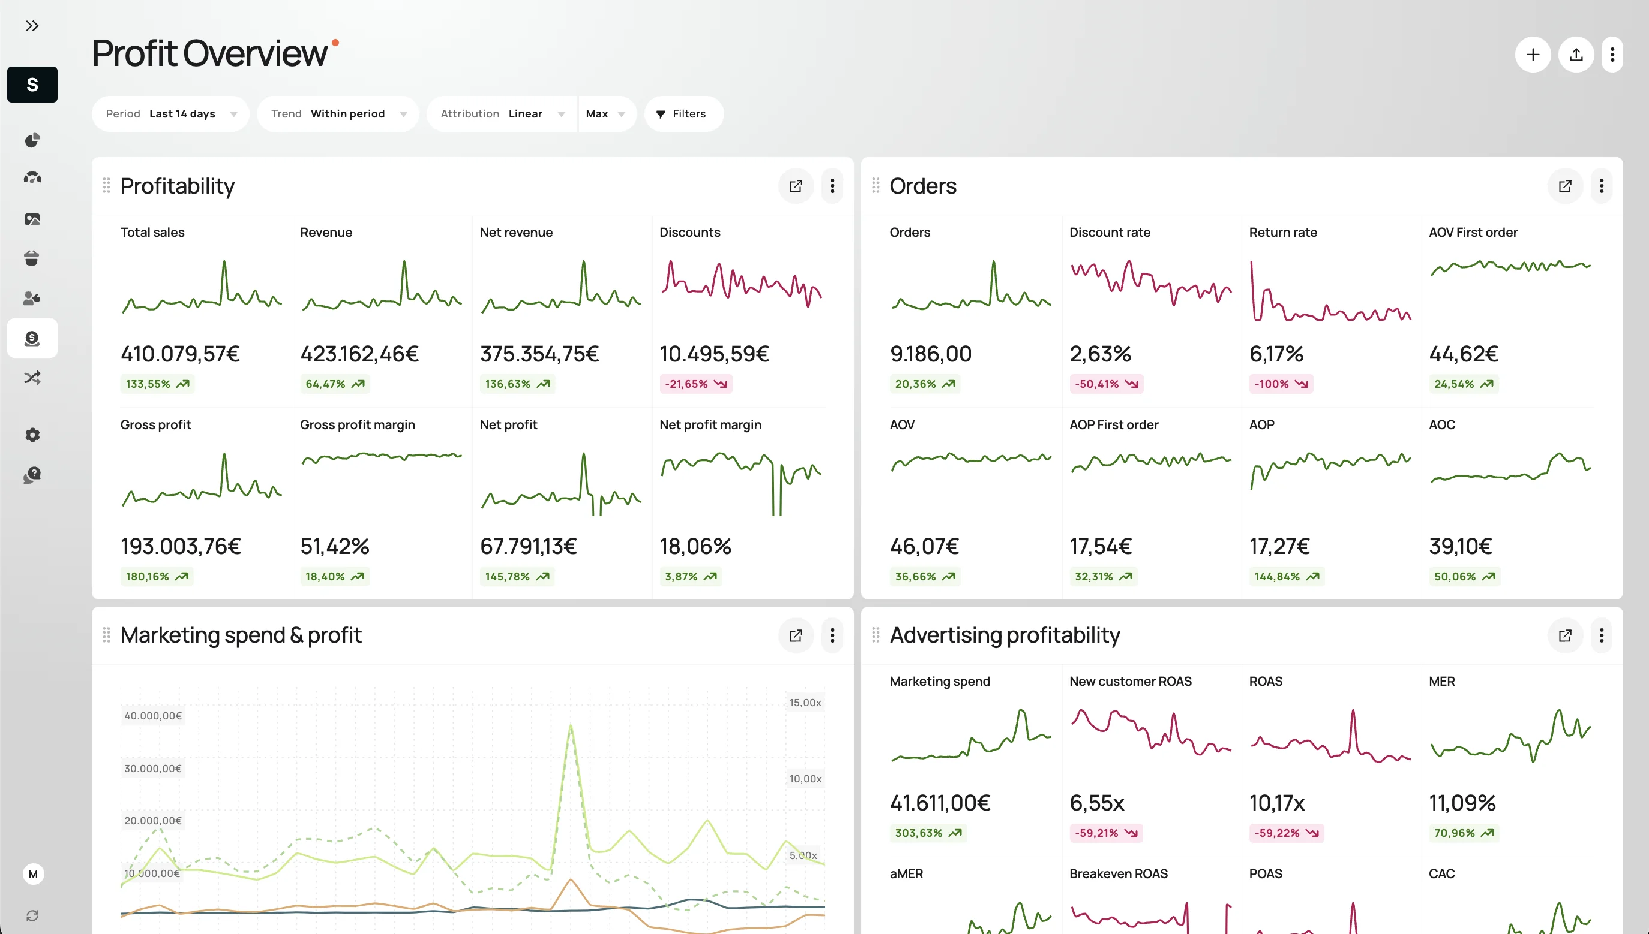Click the Gross profit margin 51,42% value

coord(335,546)
